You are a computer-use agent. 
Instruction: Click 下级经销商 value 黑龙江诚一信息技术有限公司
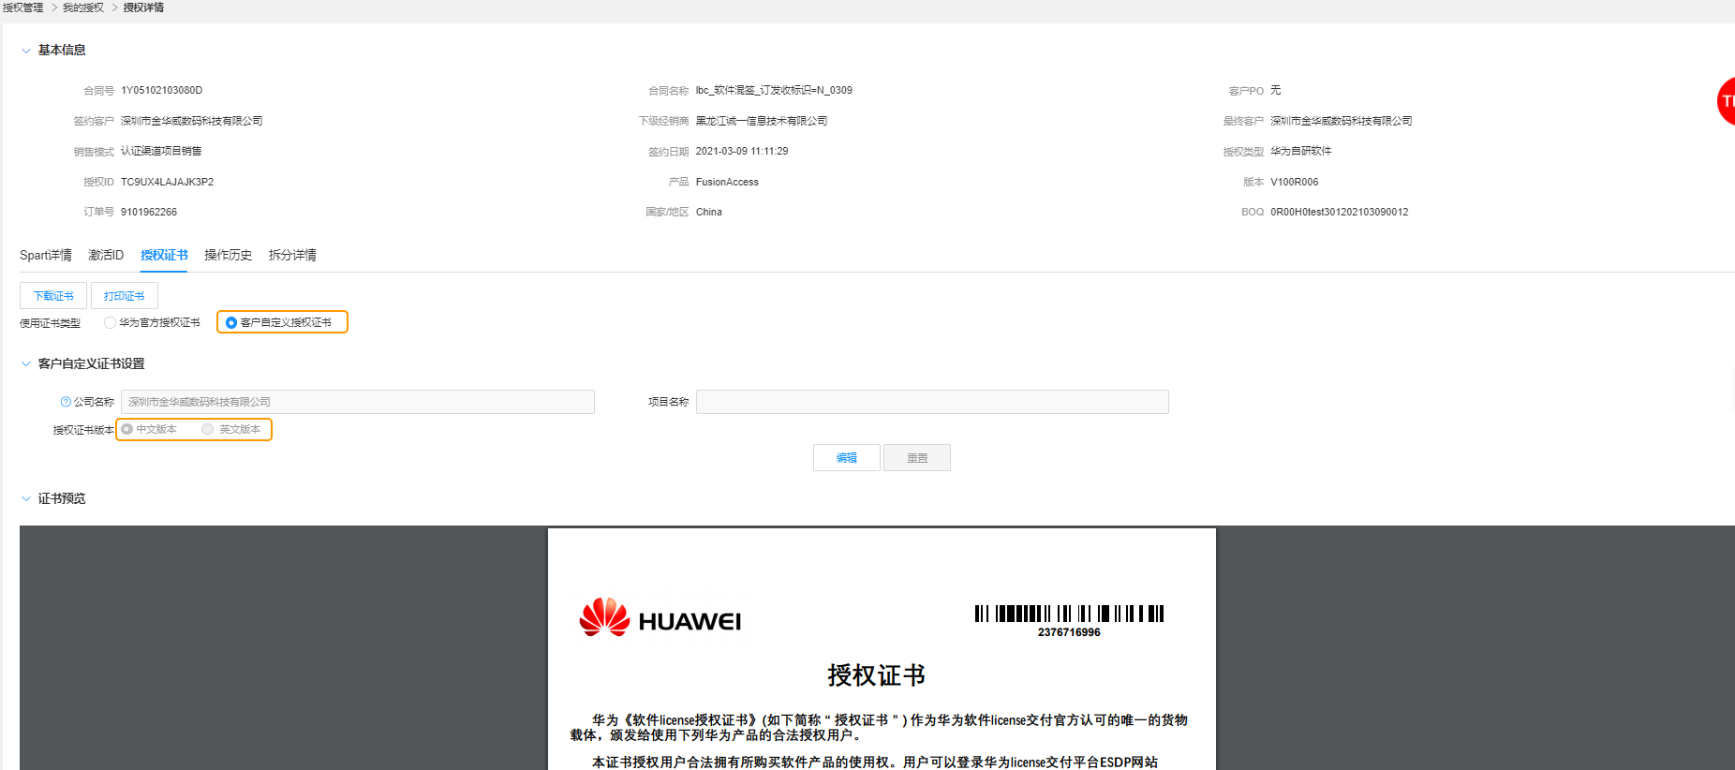click(x=762, y=121)
